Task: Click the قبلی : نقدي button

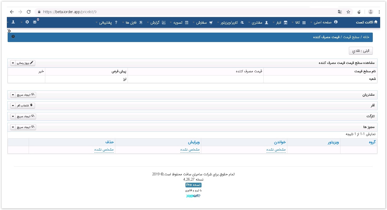Action: (x=360, y=51)
